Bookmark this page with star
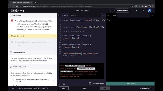The width and height of the screenshot is (163, 91). [132, 6]
